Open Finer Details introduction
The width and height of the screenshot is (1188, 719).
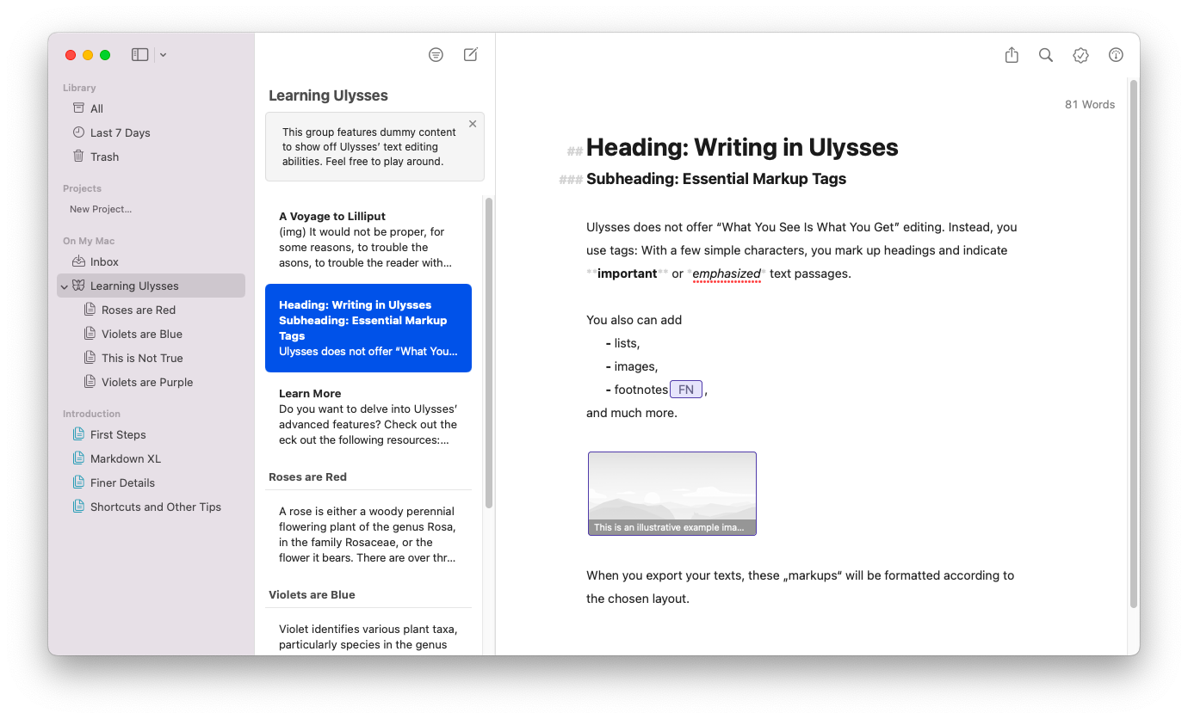[151, 482]
